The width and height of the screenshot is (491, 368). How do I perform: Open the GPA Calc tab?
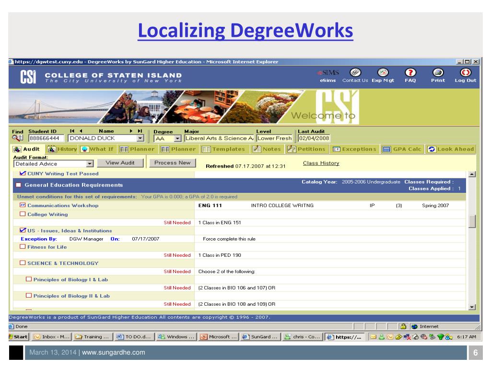tap(402, 149)
